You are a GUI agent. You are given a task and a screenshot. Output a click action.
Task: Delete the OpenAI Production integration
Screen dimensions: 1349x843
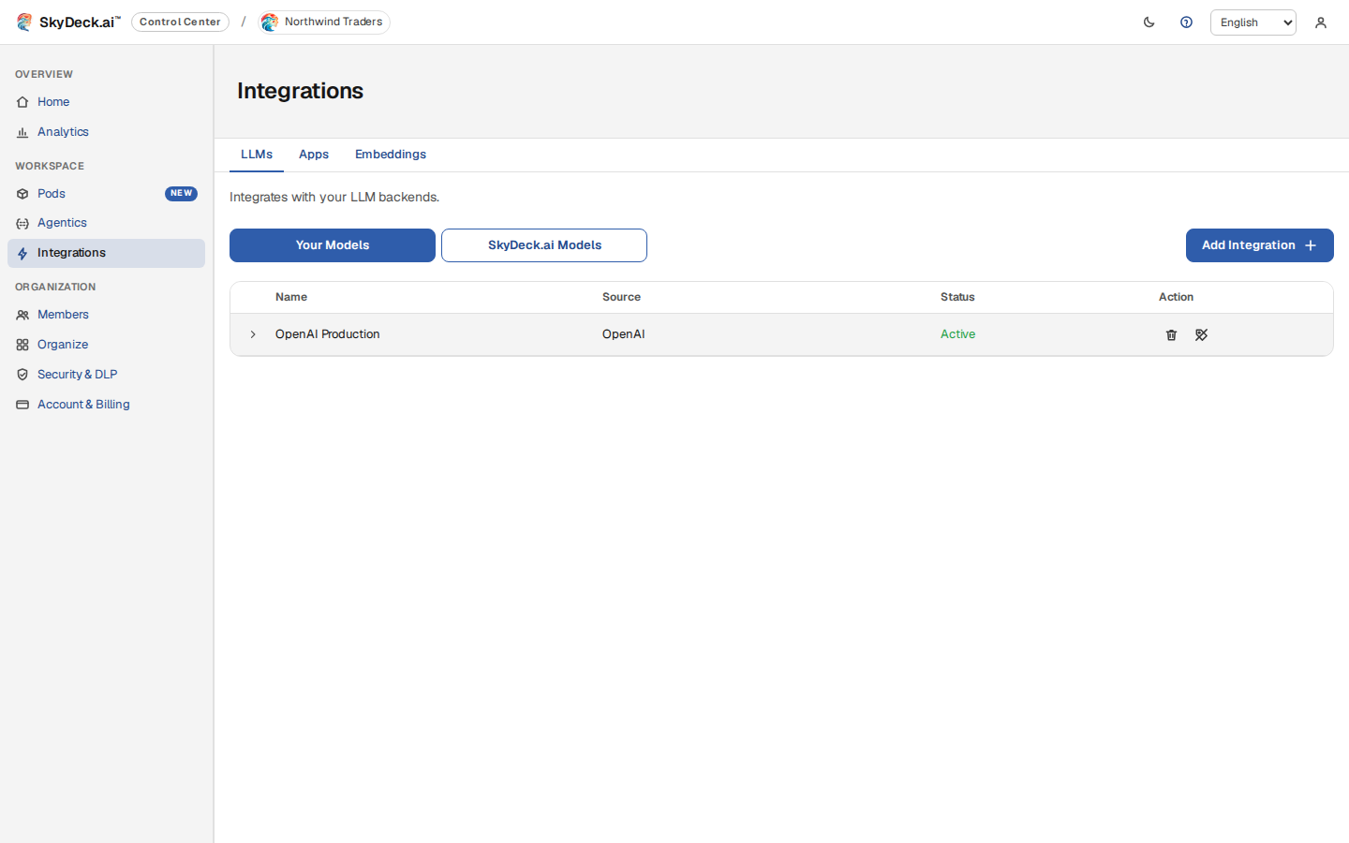point(1171,334)
